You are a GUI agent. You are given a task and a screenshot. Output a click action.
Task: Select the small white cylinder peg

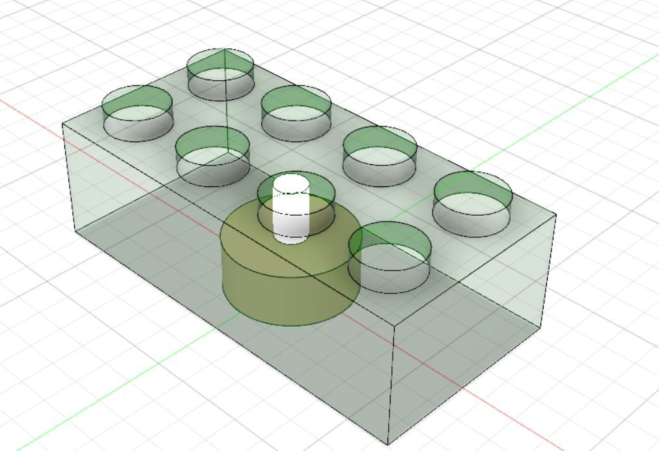tap(291, 209)
